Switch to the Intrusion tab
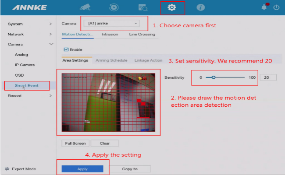The height and width of the screenshot is (175, 285). point(109,34)
